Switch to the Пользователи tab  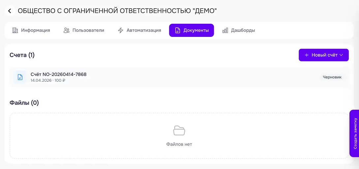(84, 30)
